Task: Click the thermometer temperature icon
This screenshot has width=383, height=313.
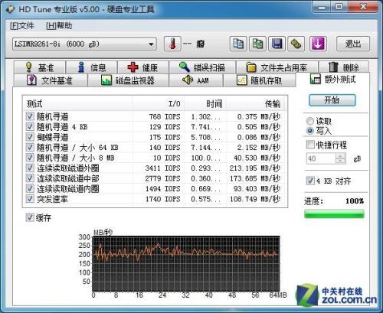Action: coord(172,44)
